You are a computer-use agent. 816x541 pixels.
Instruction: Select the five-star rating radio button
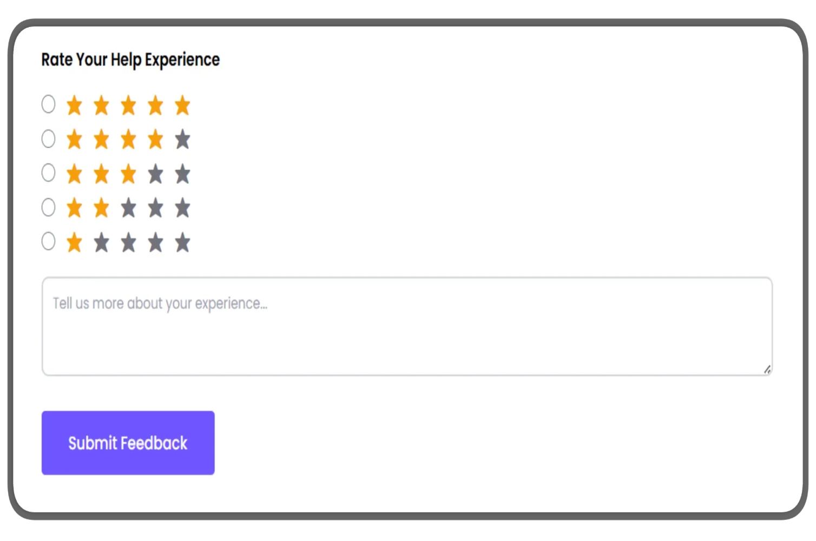pyautogui.click(x=48, y=104)
